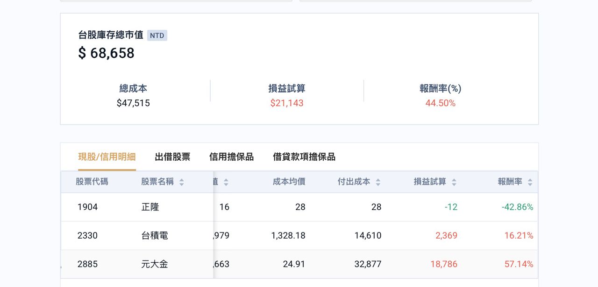Select the 借貸款項擔保品 tab
Screen dimensions: 598x287
click(x=304, y=157)
